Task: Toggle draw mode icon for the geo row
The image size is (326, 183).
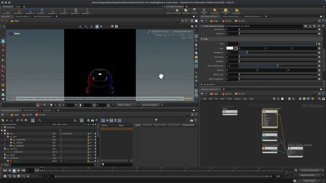Action: coord(95,137)
